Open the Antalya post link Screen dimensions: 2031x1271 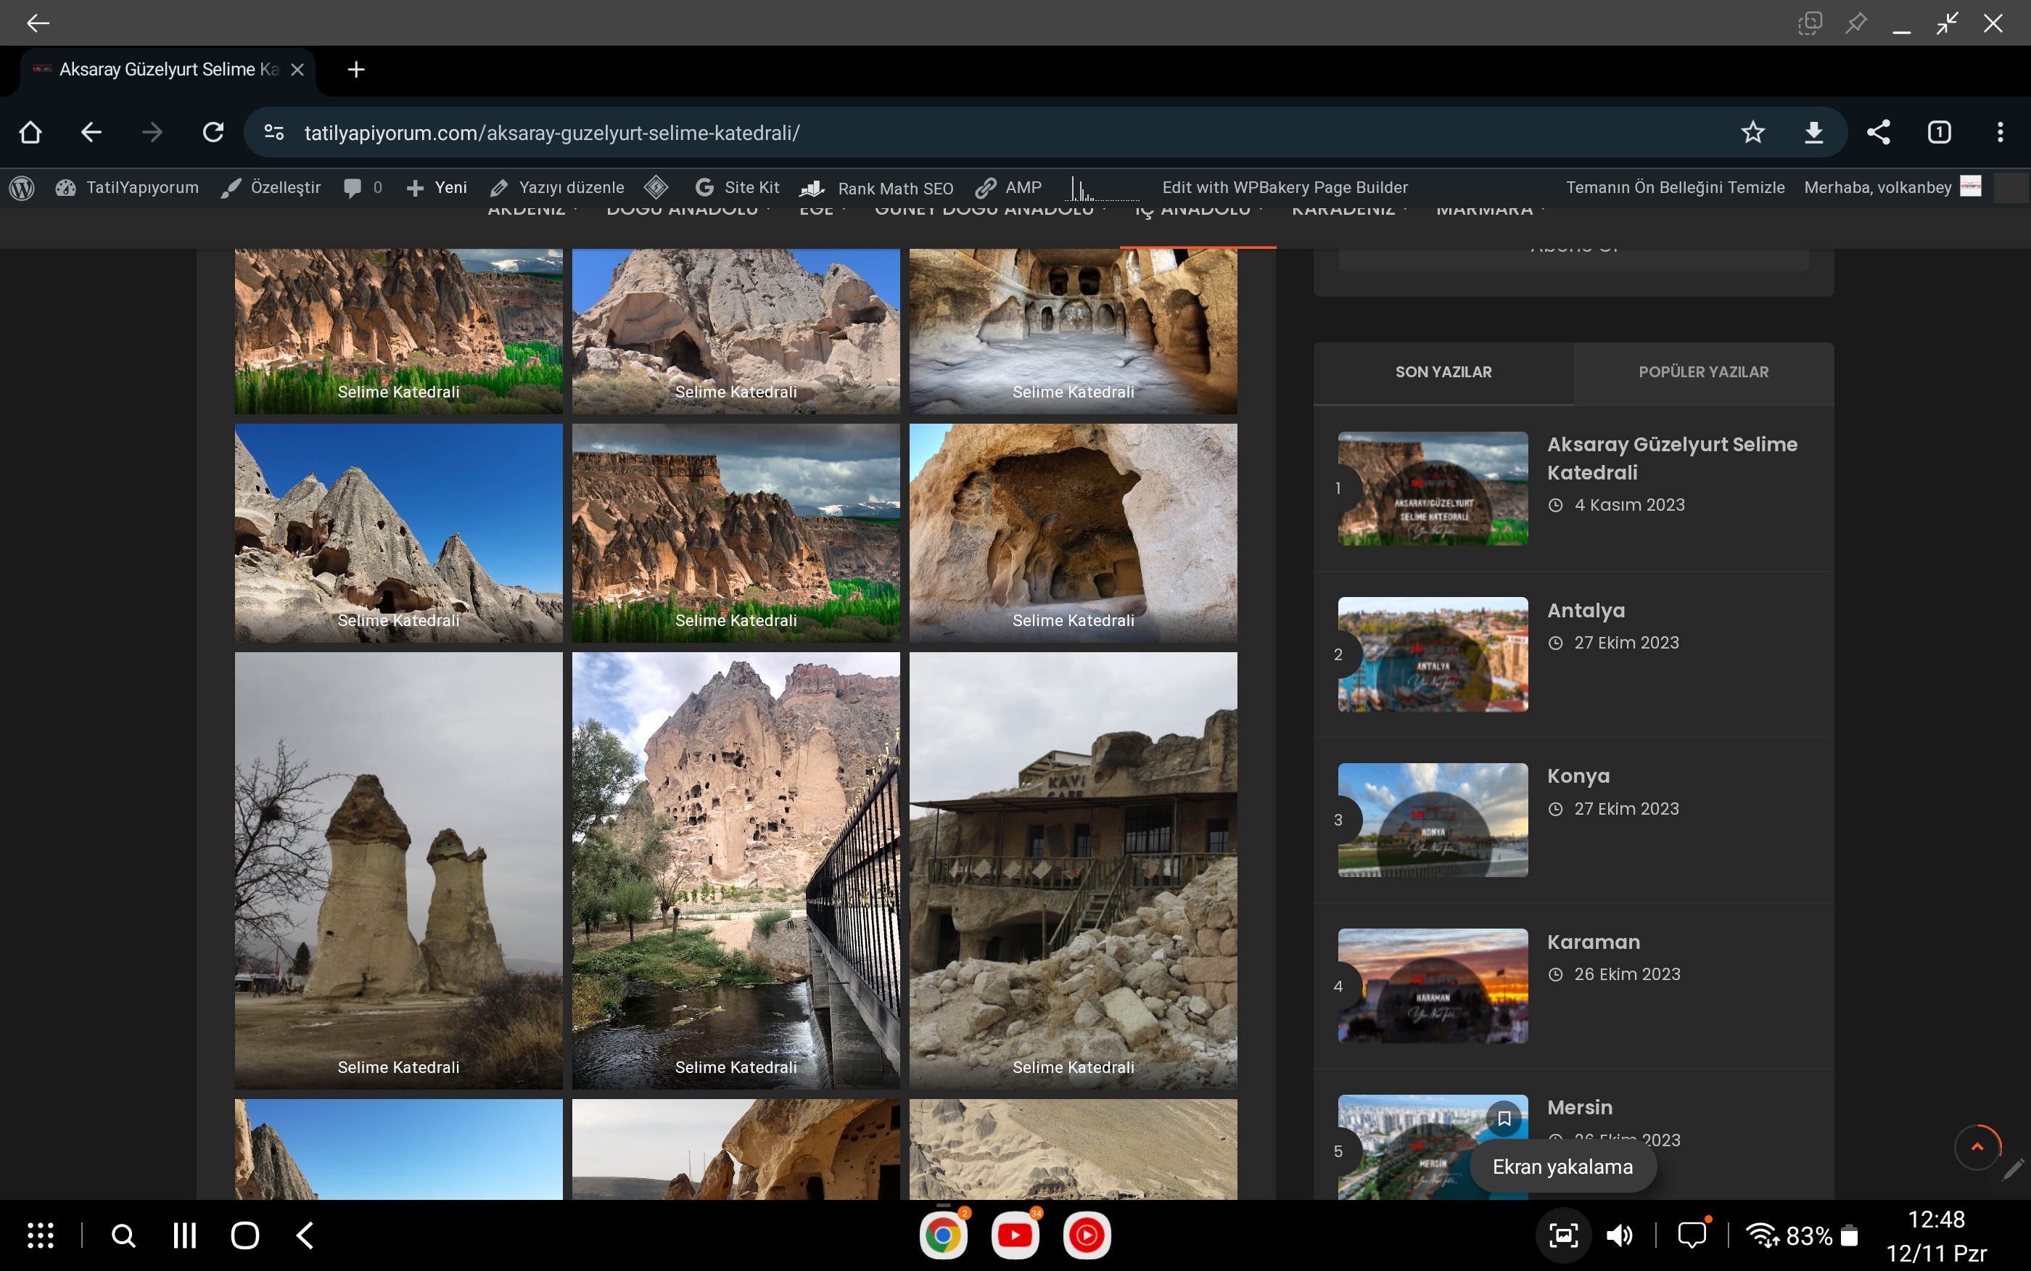point(1586,610)
